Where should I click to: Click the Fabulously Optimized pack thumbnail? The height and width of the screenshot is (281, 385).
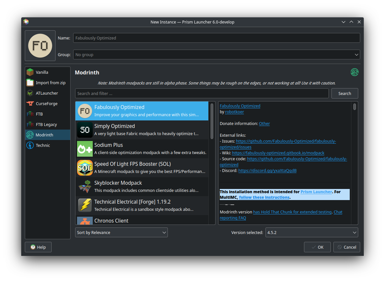(x=85, y=111)
